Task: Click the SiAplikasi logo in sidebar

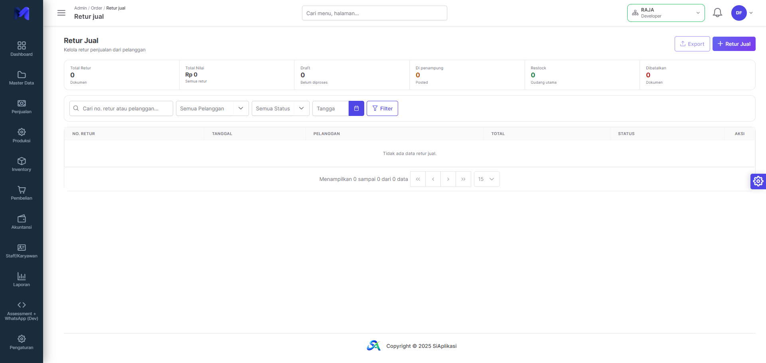Action: (x=22, y=13)
